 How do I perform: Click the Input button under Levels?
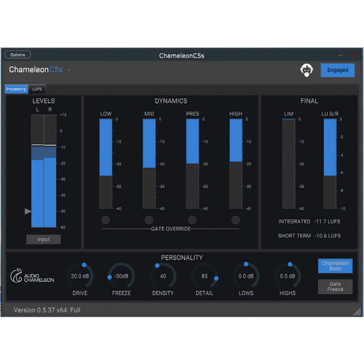[x=44, y=240]
